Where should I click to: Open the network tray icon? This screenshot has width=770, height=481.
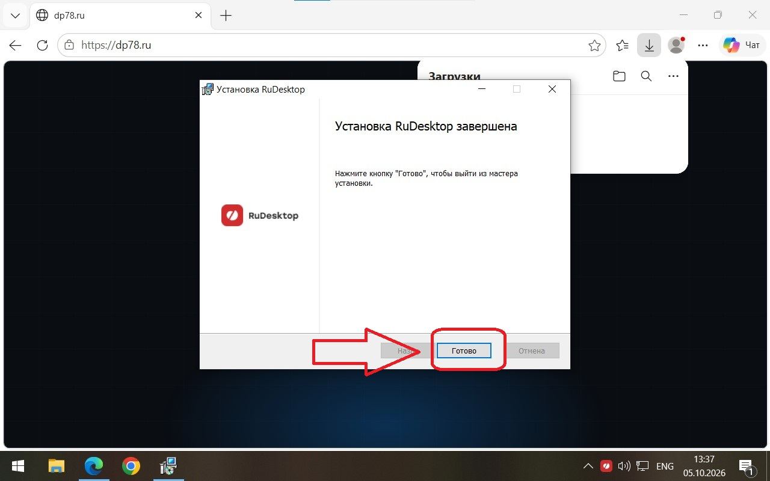[643, 466]
